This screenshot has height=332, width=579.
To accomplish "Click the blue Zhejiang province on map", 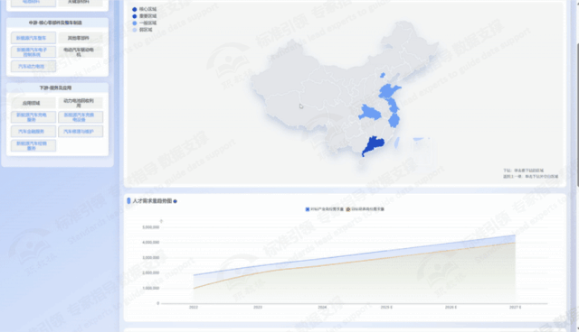I will pyautogui.click(x=394, y=120).
